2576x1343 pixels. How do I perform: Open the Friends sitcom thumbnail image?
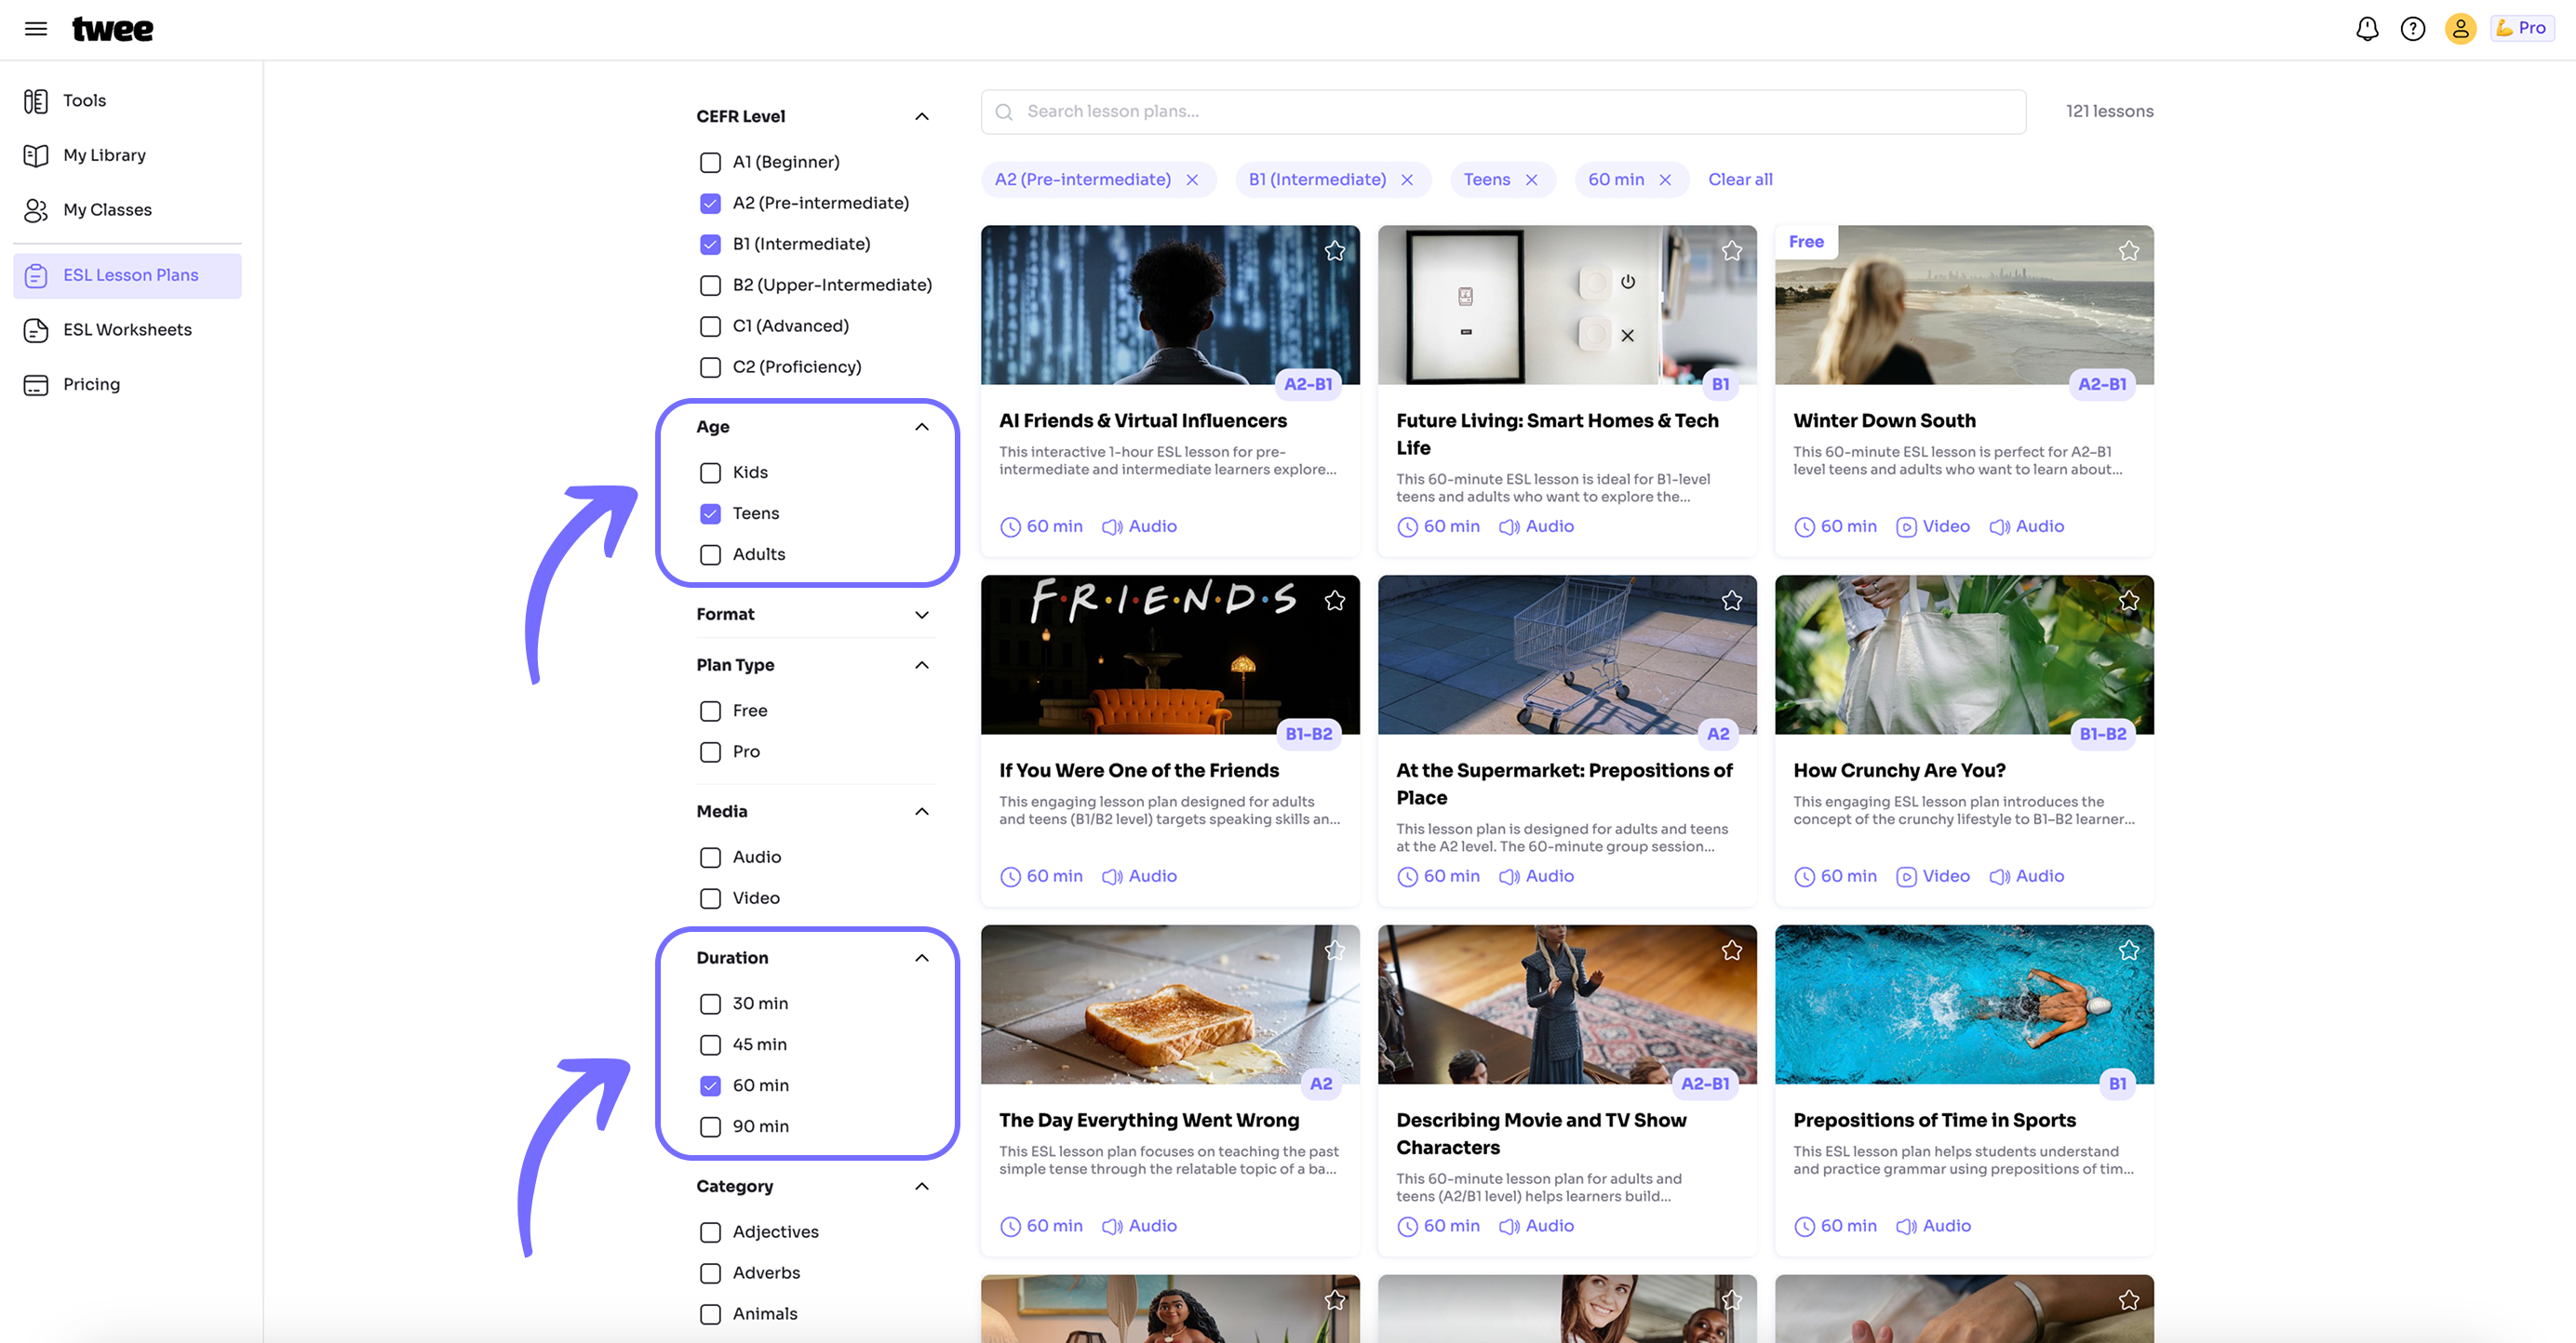click(1170, 655)
